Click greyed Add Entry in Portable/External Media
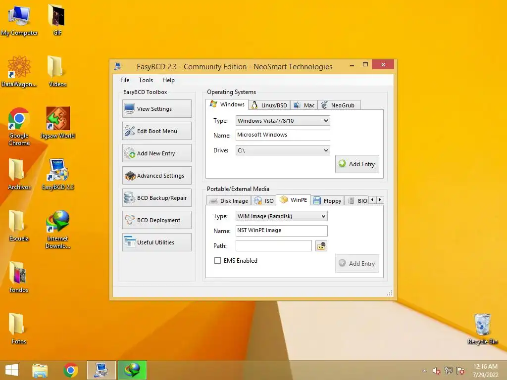 pyautogui.click(x=357, y=264)
